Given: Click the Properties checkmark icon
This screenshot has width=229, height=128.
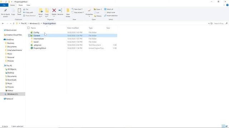Looking at the screenshot, I should point(89,11).
